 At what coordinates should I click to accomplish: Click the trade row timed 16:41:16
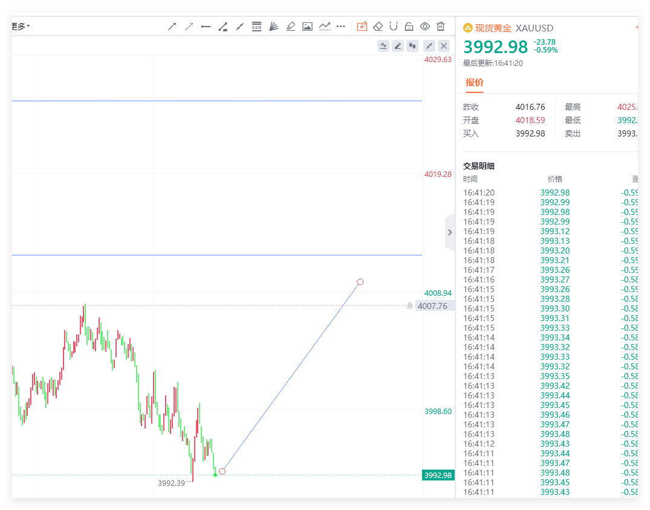tap(550, 279)
